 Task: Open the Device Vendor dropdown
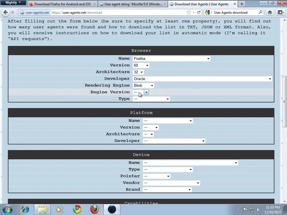tap(171, 183)
